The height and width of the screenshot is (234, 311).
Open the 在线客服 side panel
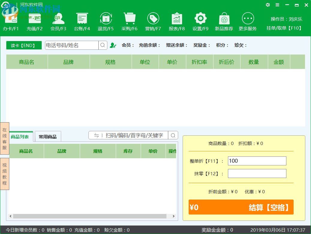tap(4, 138)
